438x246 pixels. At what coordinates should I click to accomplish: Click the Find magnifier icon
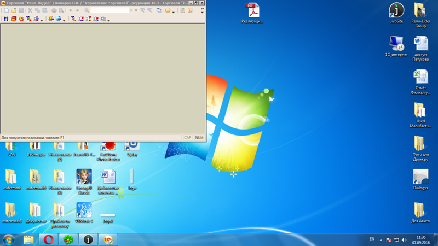click(87, 10)
